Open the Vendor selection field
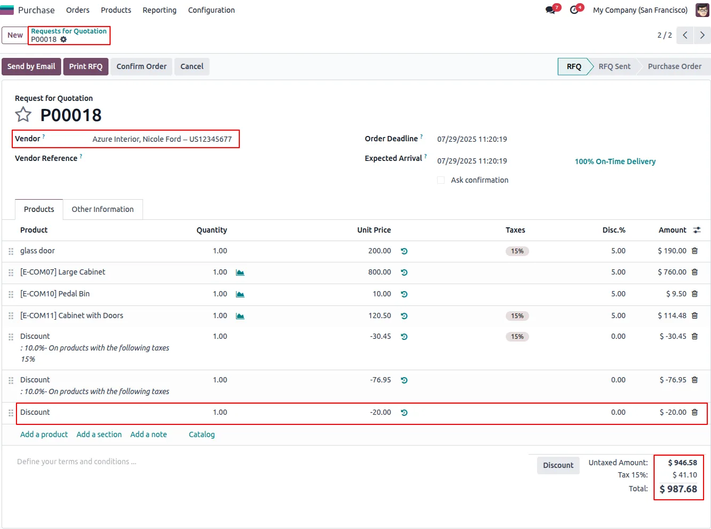Viewport: 711px width, 529px height. coord(162,139)
